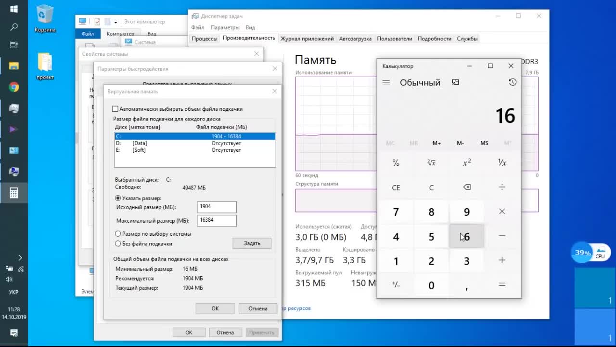616x347 pixels.
Task: Select the Calculator taskbar icon
Action: pos(14,193)
